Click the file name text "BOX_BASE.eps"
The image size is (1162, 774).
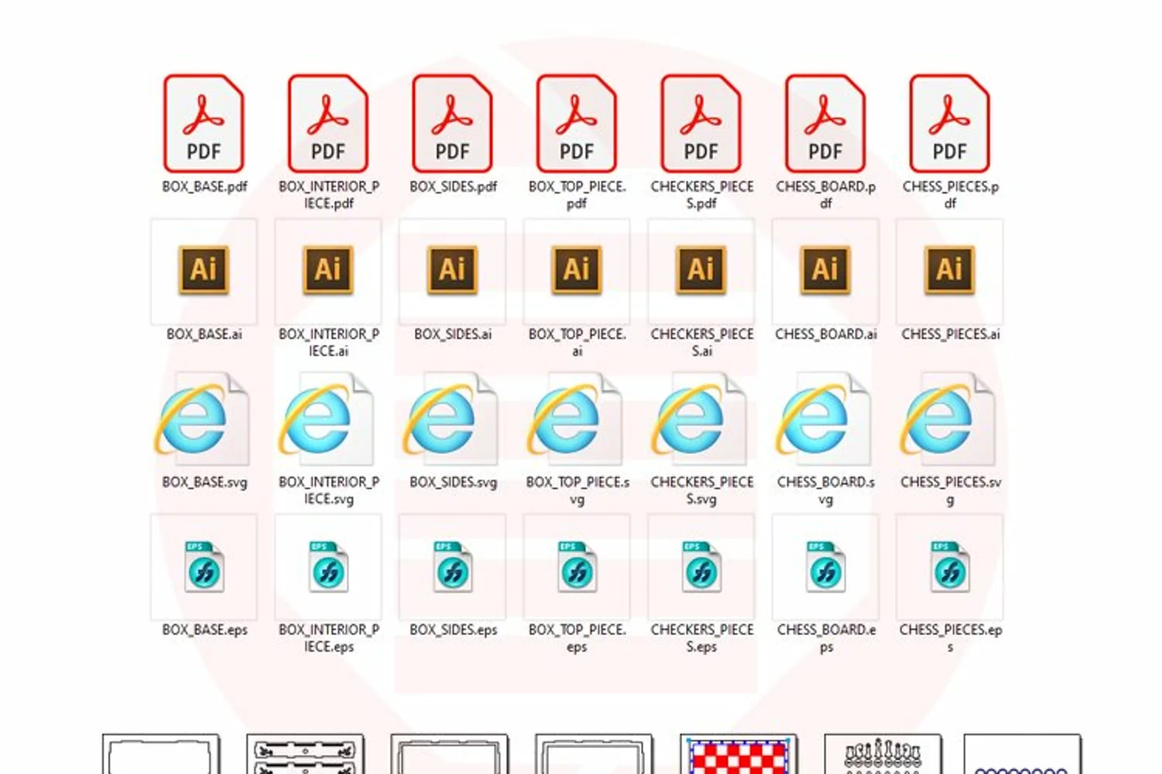(205, 630)
